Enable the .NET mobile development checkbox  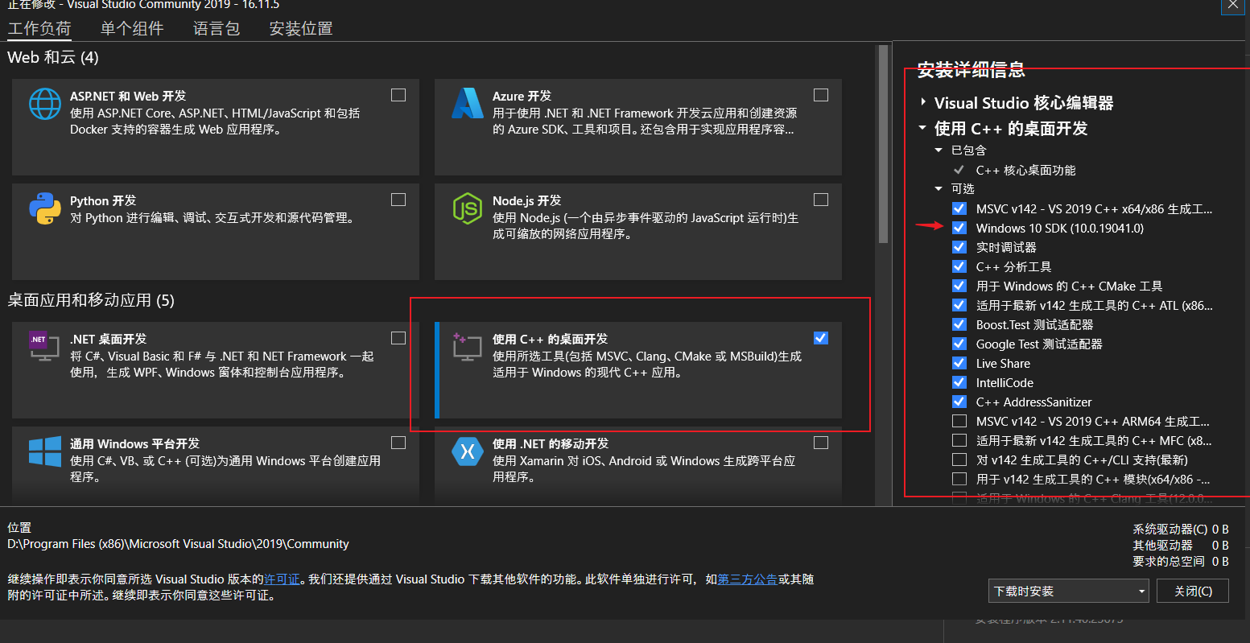(821, 443)
